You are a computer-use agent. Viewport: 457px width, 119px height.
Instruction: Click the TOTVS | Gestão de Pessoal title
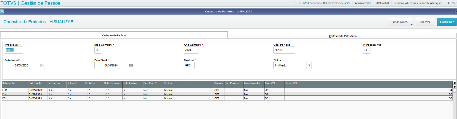(31, 3)
